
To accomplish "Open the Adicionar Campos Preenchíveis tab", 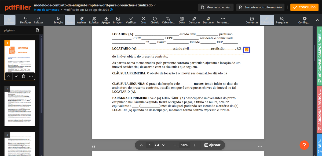I will click(x=320, y=56).
